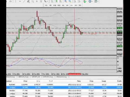Switch chart to Line Chart type
Screen dimensions: 130x97
61,1
